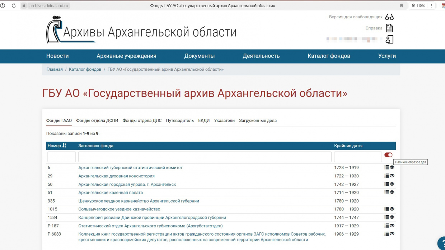This screenshot has width=445, height=250.
Task: Switch to Фонды отдела ДСПИ tab
Action: pyautogui.click(x=97, y=121)
